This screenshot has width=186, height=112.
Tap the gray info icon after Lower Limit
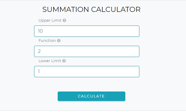pyautogui.click(x=64, y=61)
